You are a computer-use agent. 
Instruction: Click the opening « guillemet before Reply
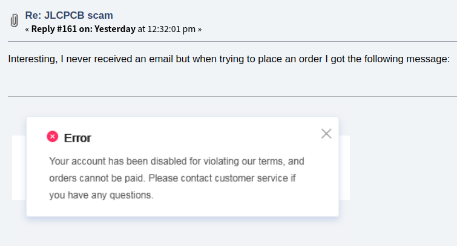click(27, 28)
